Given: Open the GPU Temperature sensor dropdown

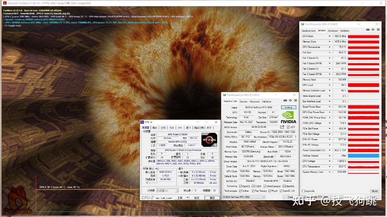Looking at the screenshot, I should (329, 47).
